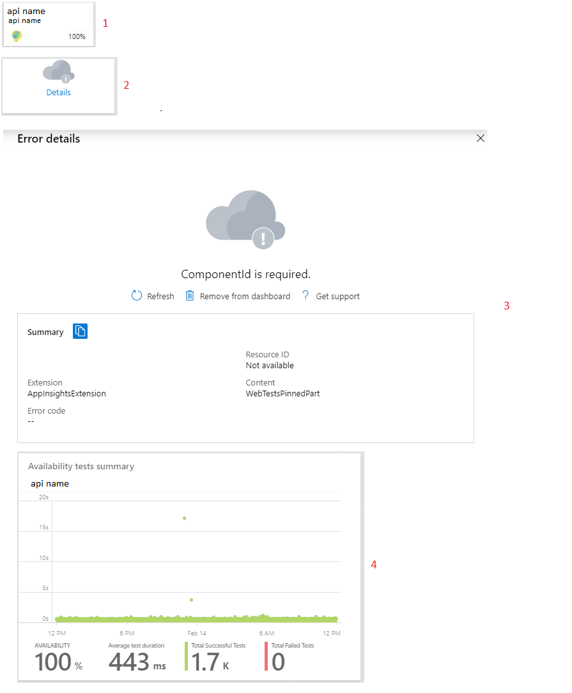
Task: Click the question mark support icon
Action: pos(305,295)
